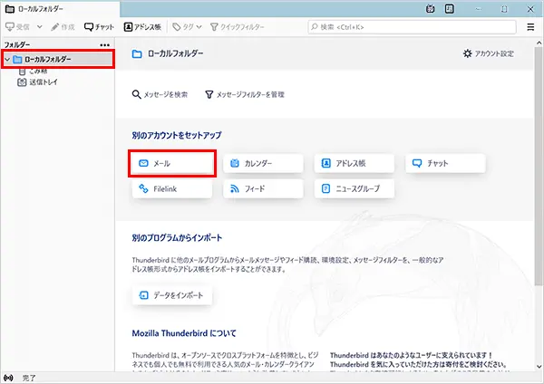Open folder pane options (three dots)
544x384 pixels.
pos(104,45)
